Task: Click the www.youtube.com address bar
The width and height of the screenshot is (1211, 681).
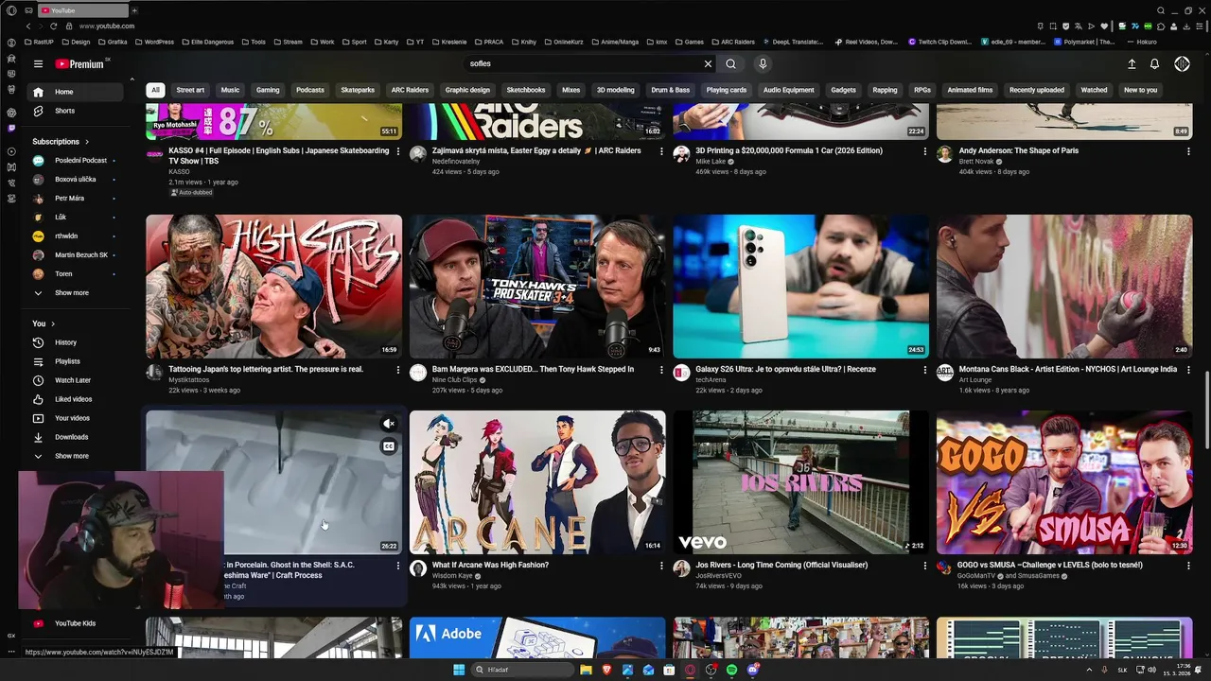Action: pyautogui.click(x=107, y=26)
